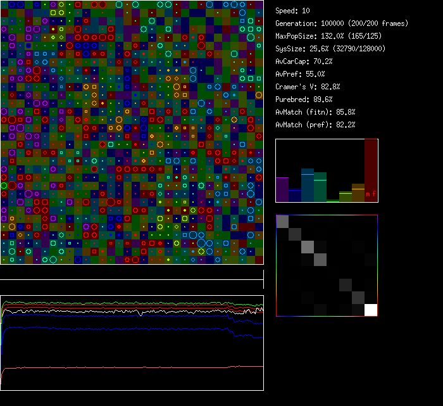Image resolution: width=443 pixels, height=406 pixels.
Task: Click the top-left cell of the simulation grid
Action: click(4, 4)
